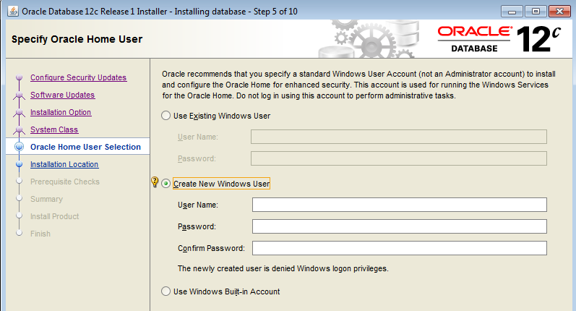Return to the Installation Option step

(x=61, y=112)
